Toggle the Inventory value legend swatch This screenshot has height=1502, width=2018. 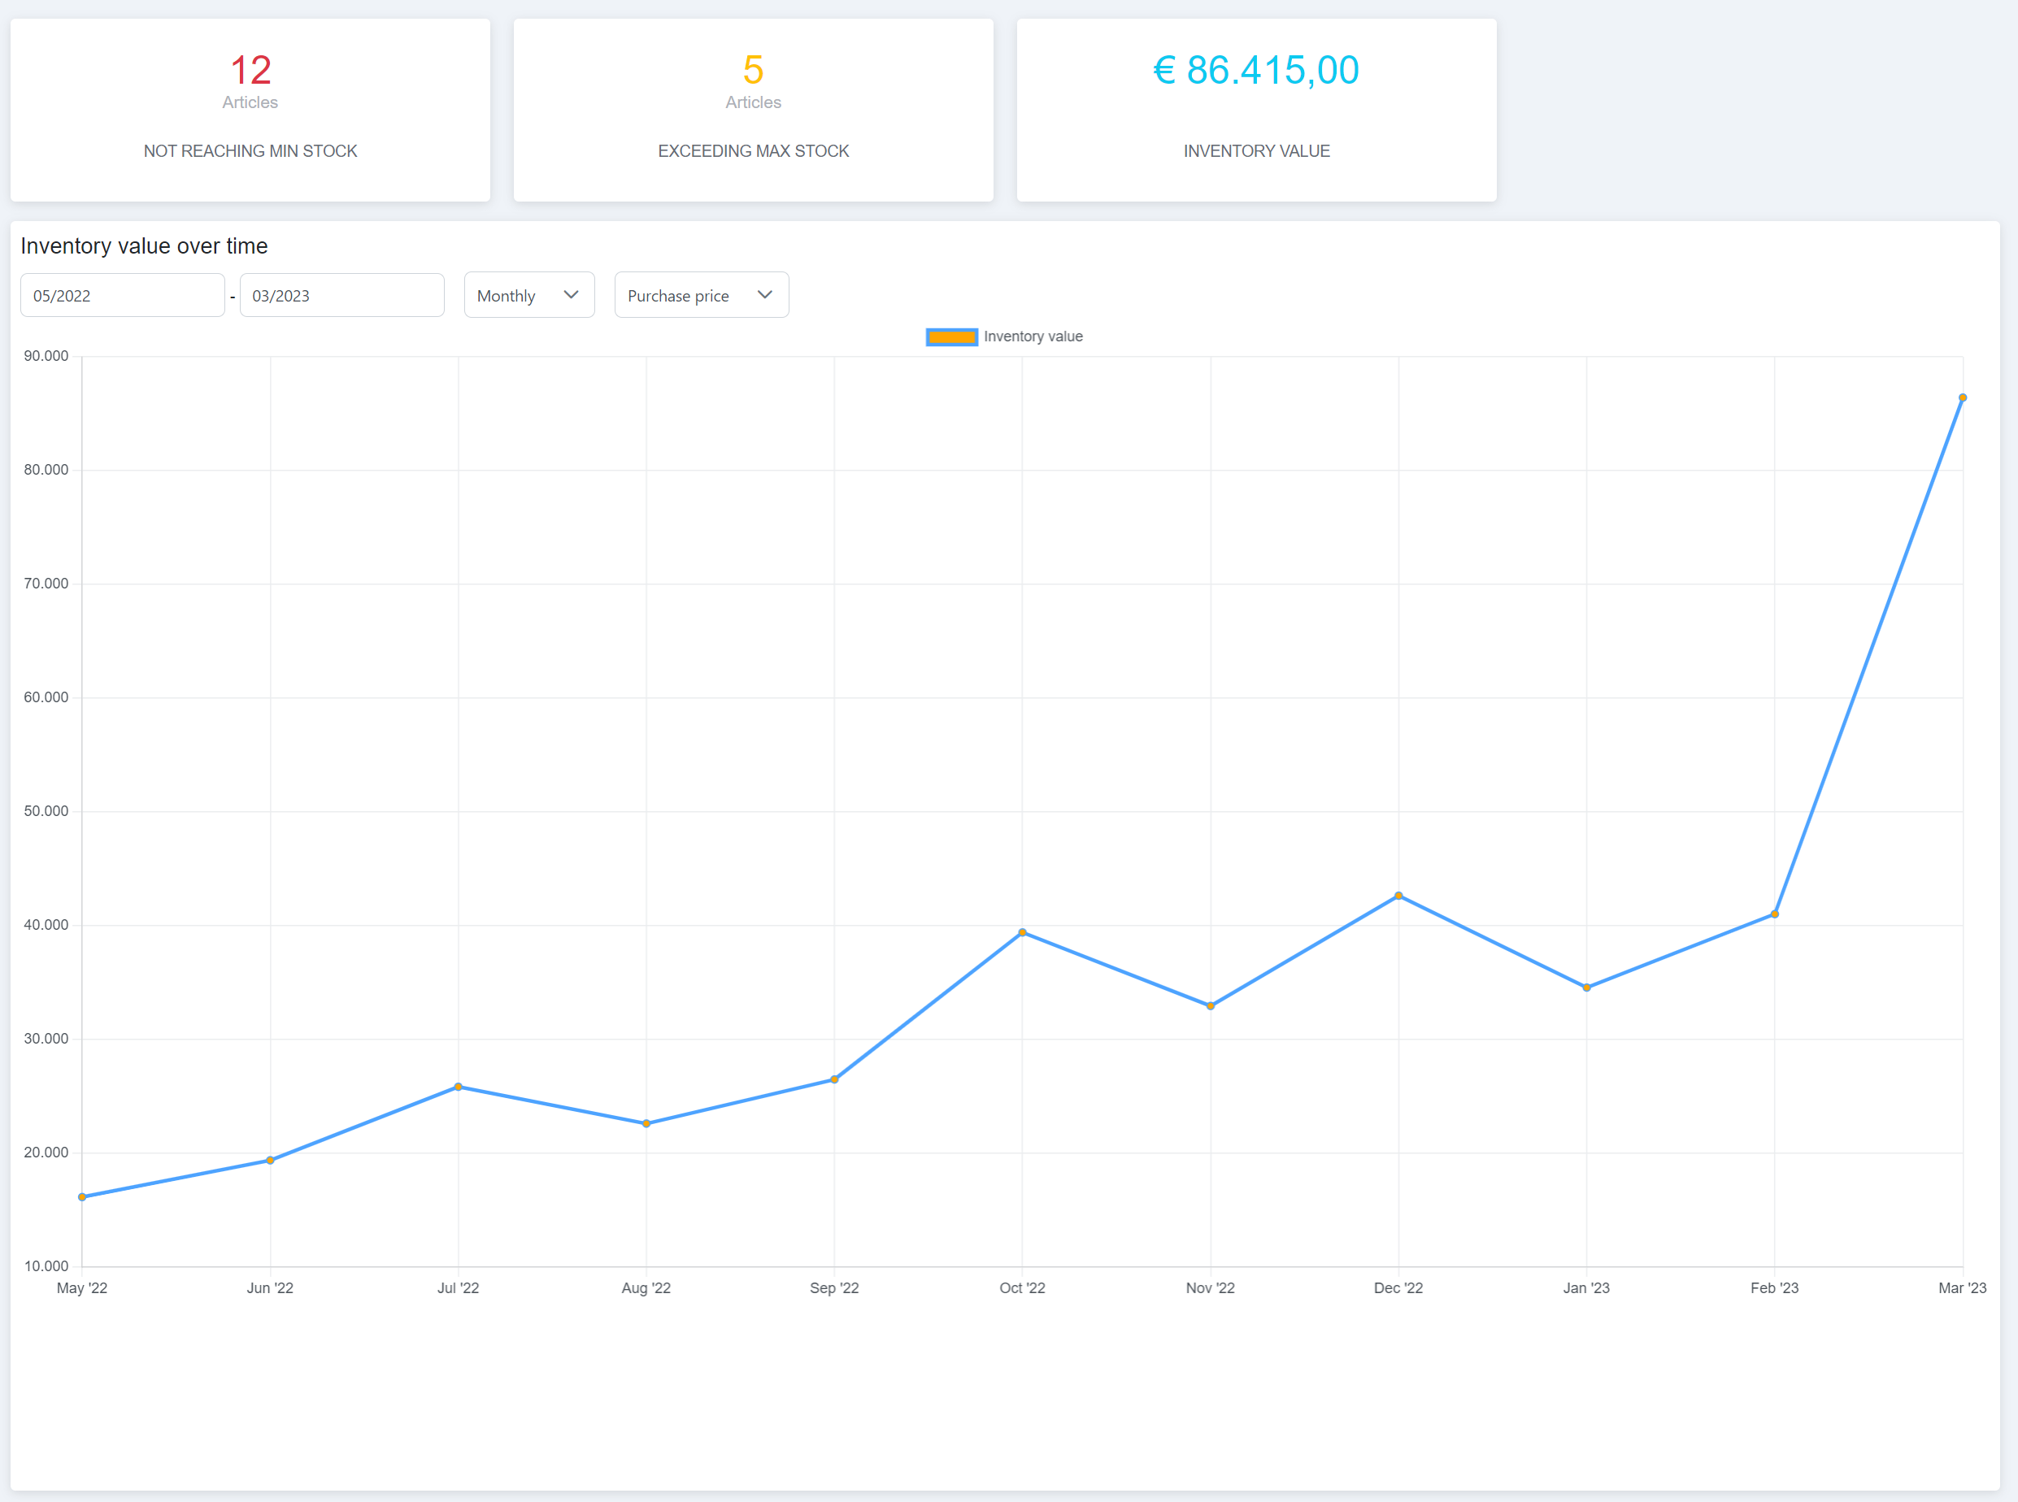(x=951, y=337)
